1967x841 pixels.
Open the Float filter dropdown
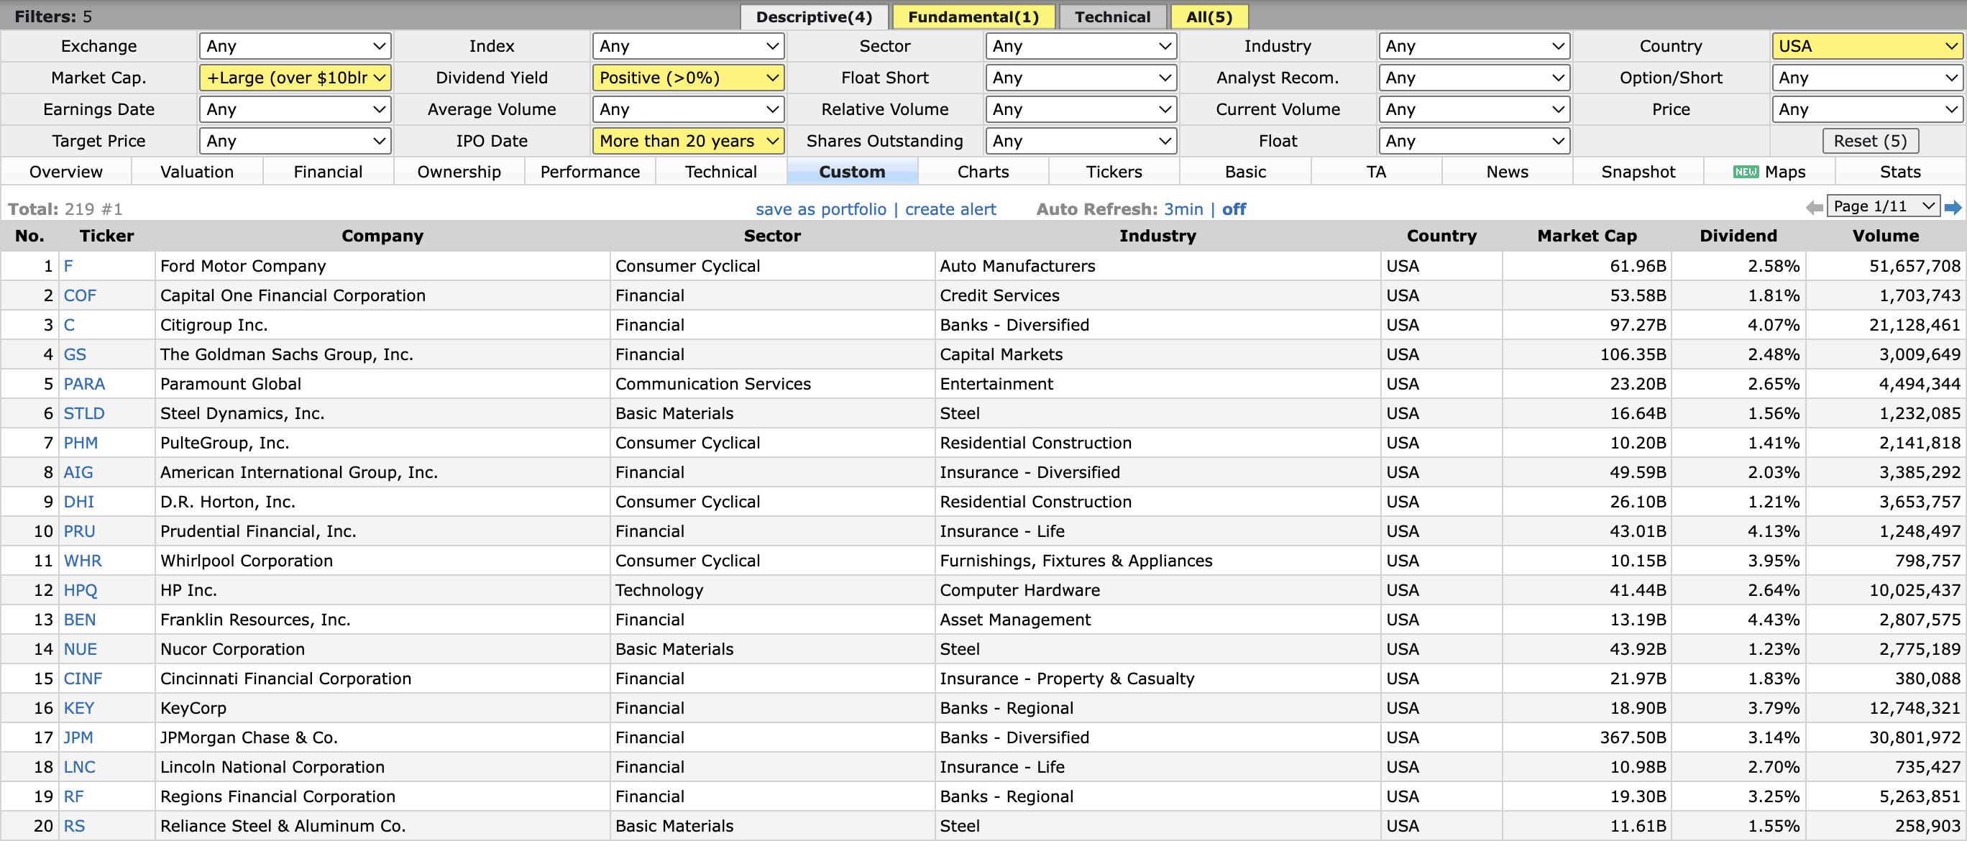pyautogui.click(x=1474, y=141)
